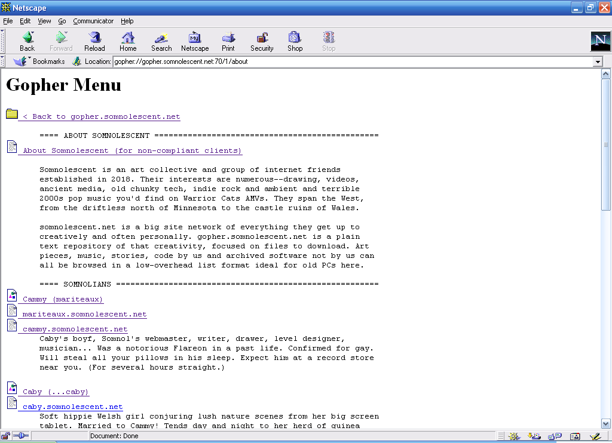Click the My Netscape toolbar icon
Image resolution: width=612 pixels, height=443 pixels.
click(195, 41)
